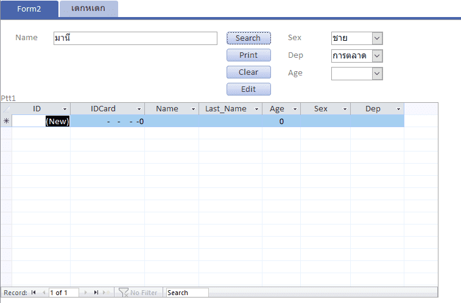The image size is (461, 303).
Task: Expand Name column filter arrow
Action: [193, 109]
